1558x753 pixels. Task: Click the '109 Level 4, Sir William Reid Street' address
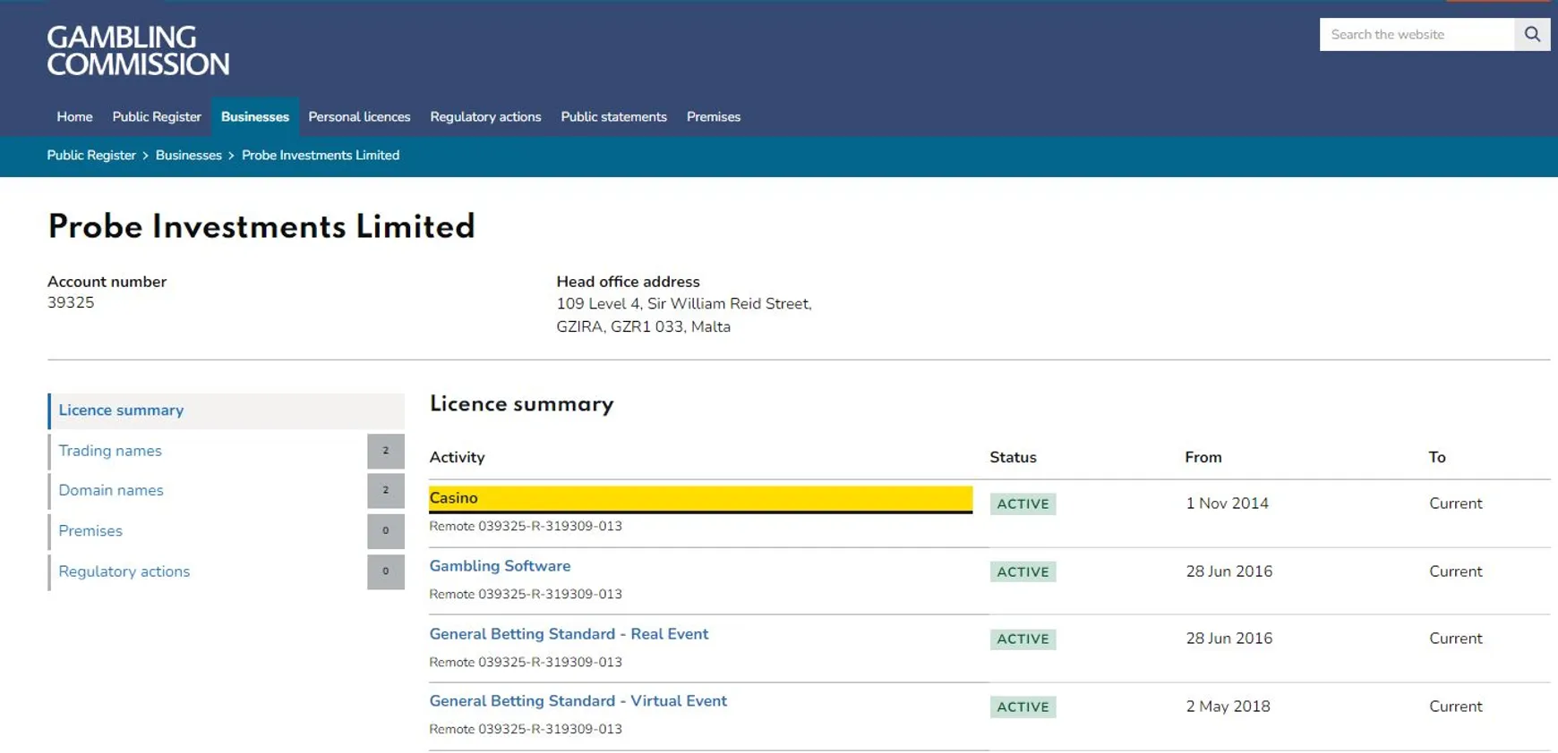coord(684,304)
